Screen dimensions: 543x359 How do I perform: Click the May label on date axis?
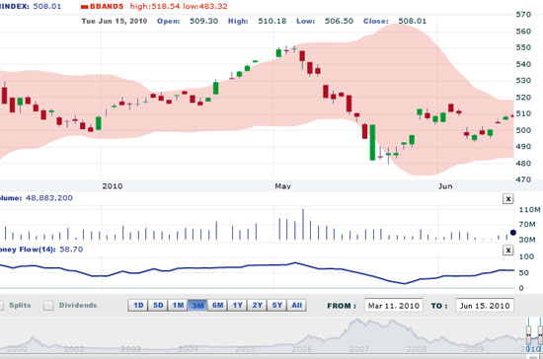(x=282, y=186)
